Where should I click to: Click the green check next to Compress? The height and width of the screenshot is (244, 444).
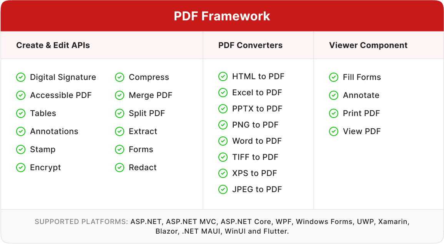(x=120, y=77)
